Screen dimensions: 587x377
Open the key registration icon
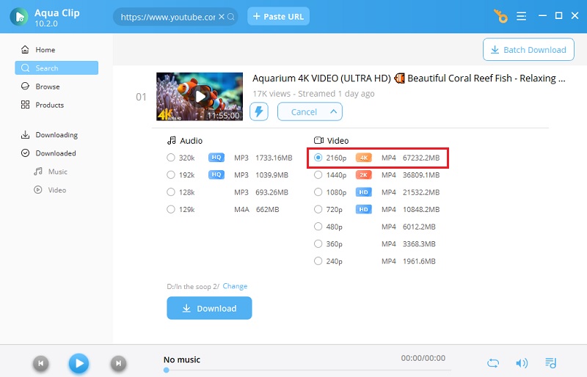[500, 16]
